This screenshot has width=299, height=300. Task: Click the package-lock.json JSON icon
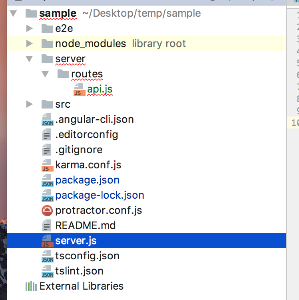[x=47, y=195]
